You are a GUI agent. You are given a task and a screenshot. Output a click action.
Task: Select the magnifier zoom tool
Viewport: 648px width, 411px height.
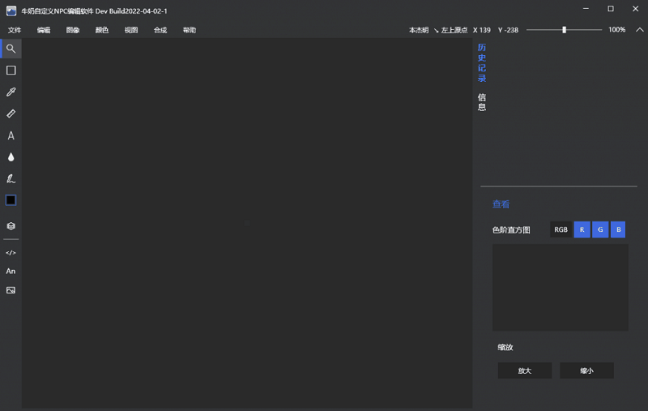11,49
